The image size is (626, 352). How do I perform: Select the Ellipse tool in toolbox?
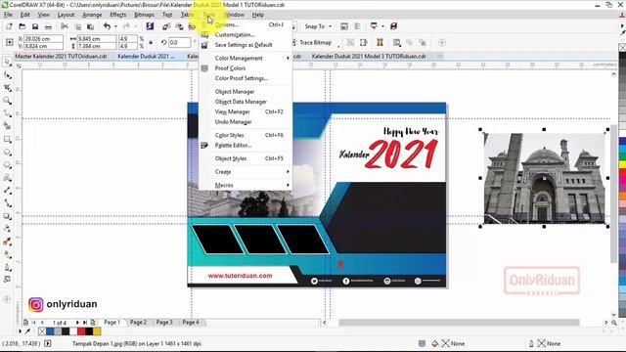(7, 153)
